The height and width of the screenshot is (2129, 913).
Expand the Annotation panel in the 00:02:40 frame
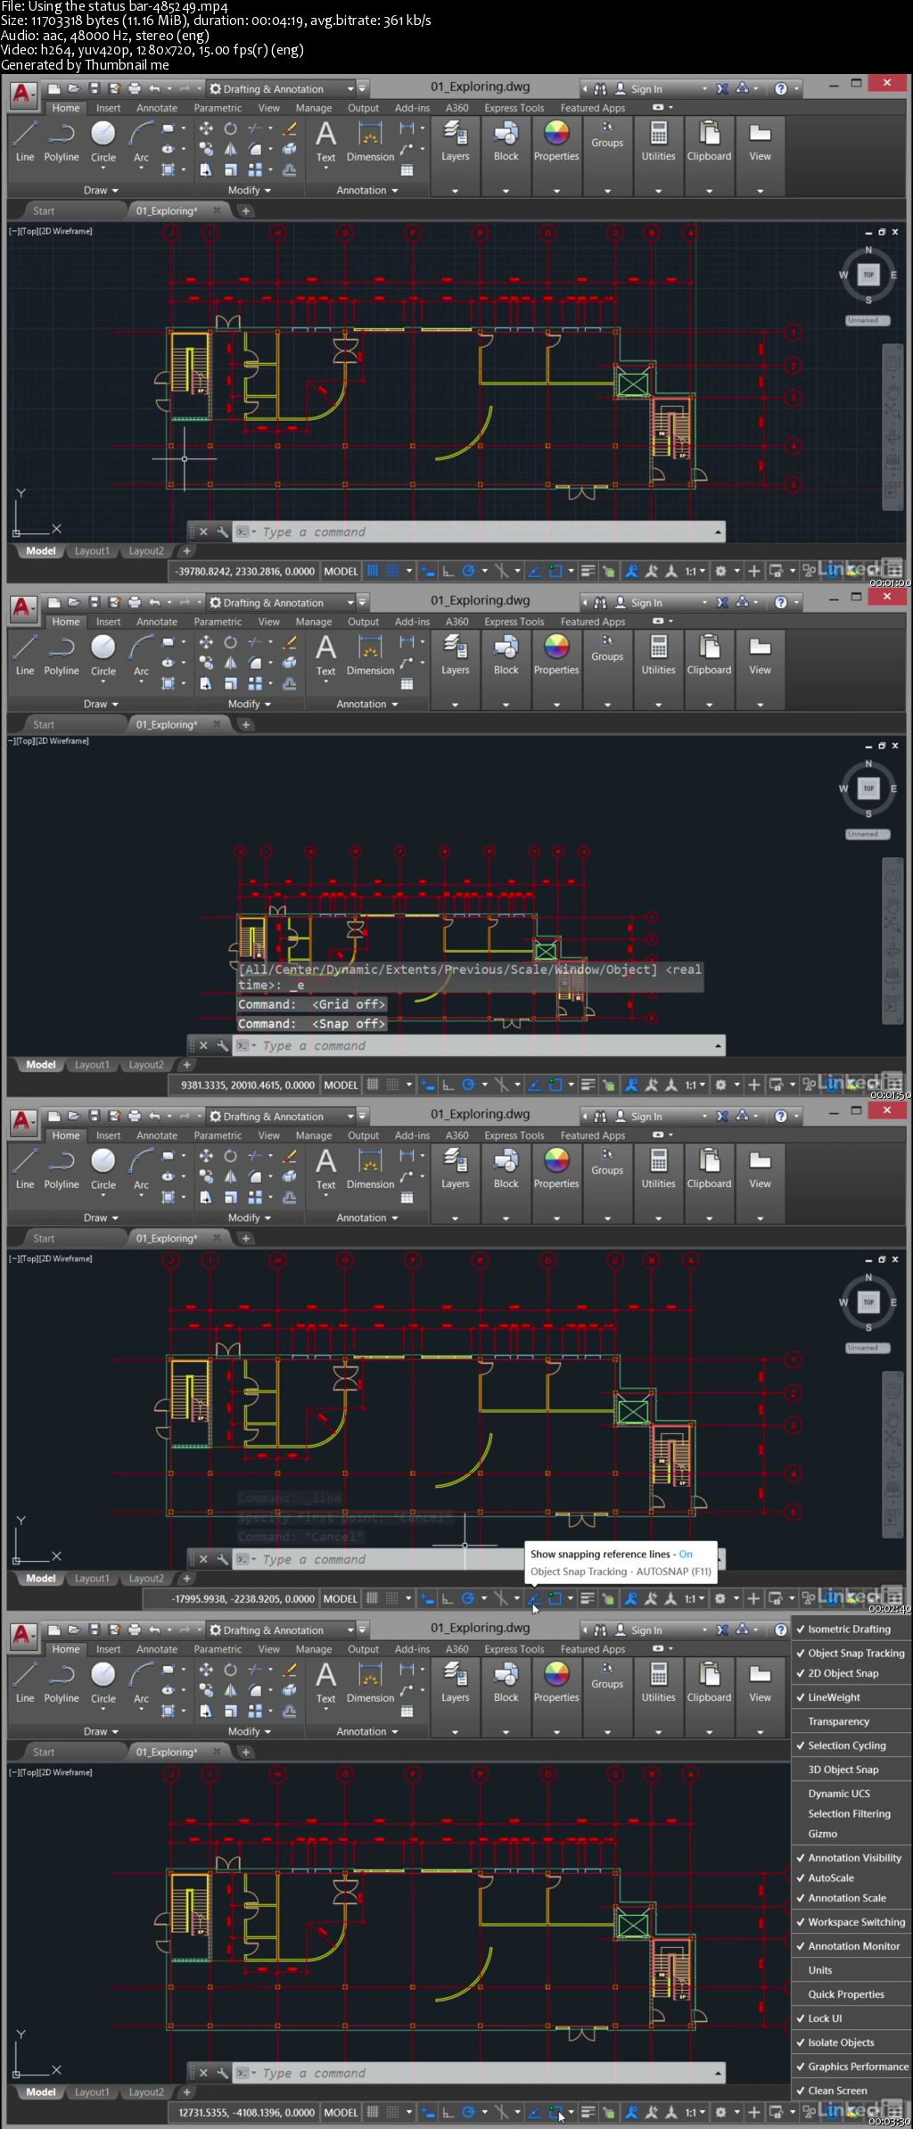click(x=367, y=1217)
